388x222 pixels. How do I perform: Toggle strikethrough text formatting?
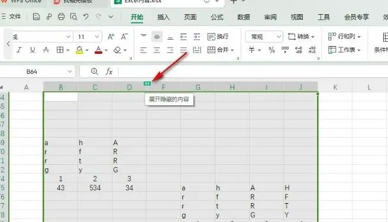click(46, 50)
